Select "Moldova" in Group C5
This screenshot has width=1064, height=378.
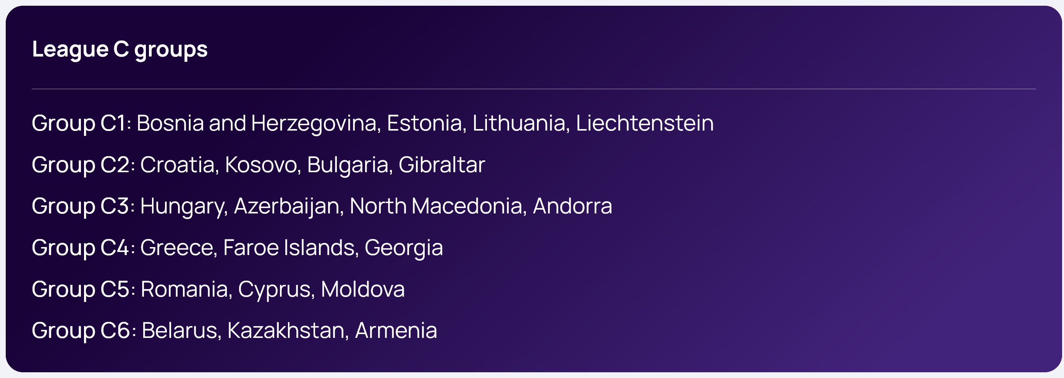[x=363, y=289]
